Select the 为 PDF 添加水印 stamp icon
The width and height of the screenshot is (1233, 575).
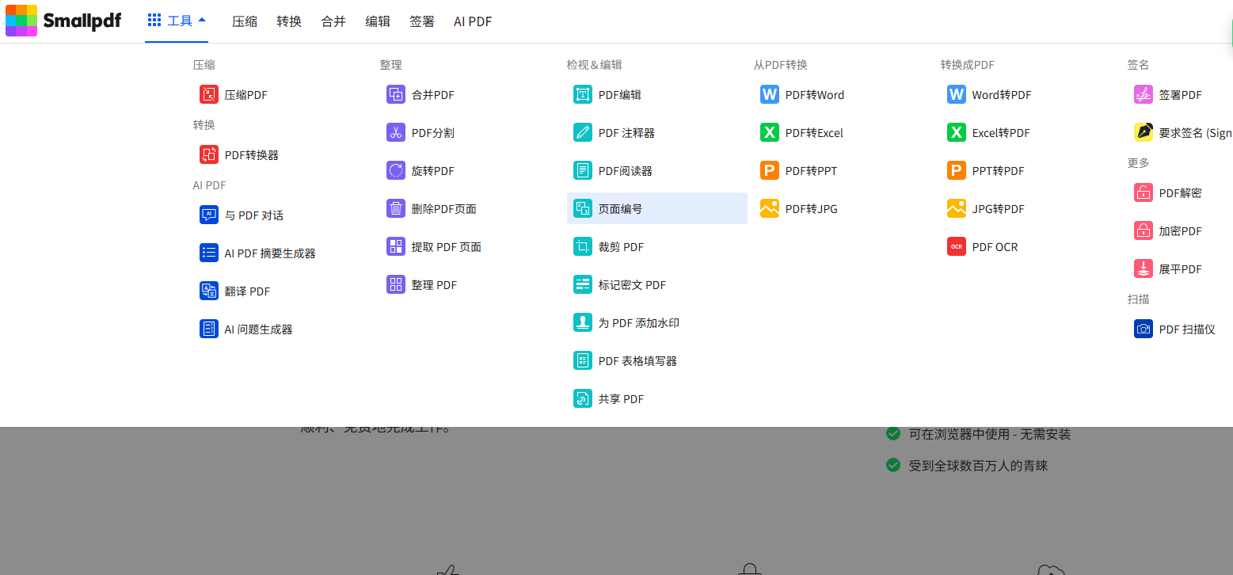point(582,322)
